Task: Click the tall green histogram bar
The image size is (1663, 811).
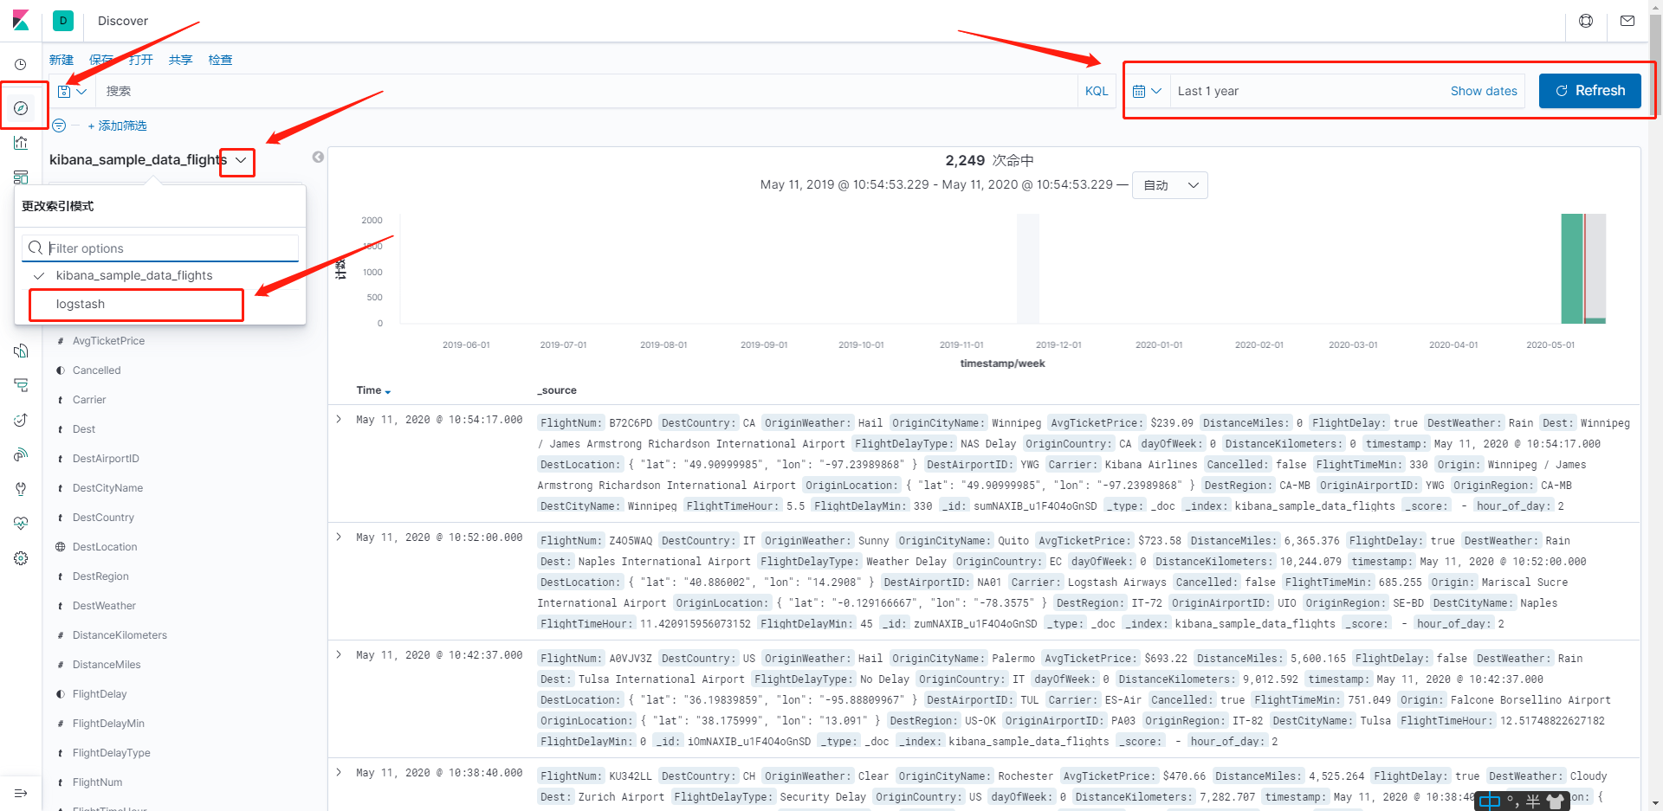Action: pyautogui.click(x=1571, y=268)
